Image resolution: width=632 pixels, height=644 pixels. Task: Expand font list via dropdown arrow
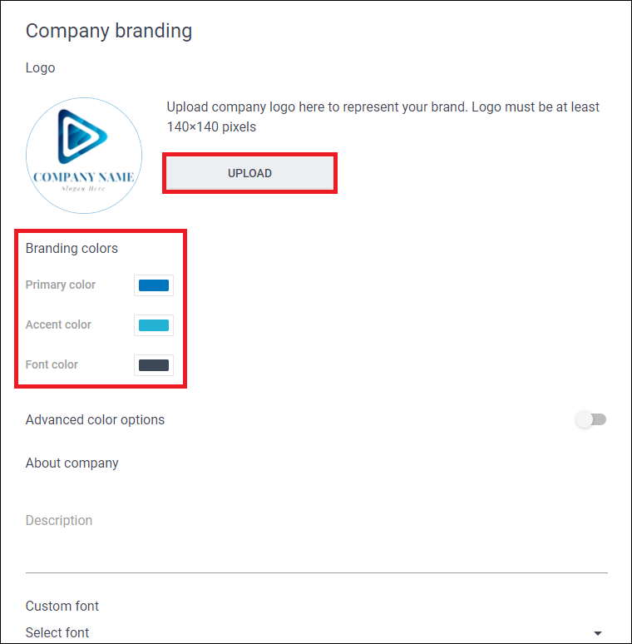(598, 633)
